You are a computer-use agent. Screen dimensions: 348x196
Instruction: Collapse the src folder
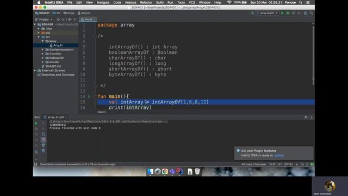39,37
